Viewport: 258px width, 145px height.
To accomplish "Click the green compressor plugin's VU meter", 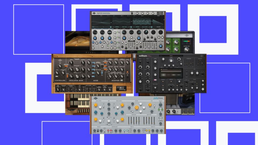I will pos(187,41).
